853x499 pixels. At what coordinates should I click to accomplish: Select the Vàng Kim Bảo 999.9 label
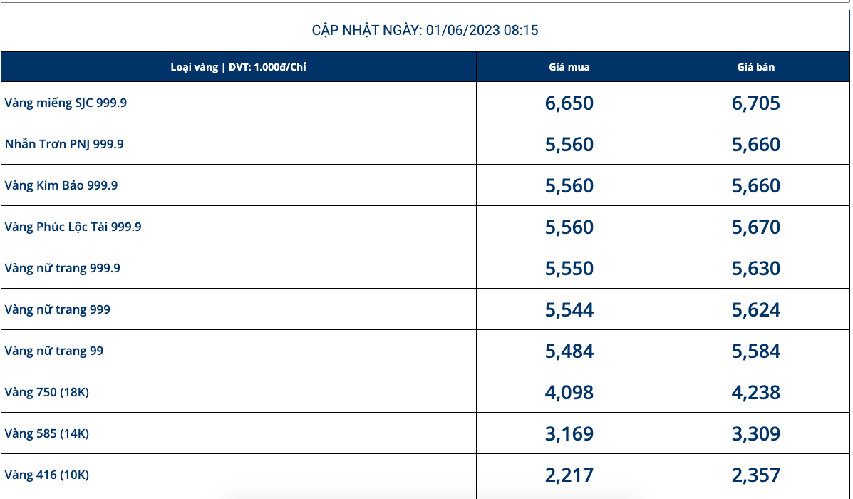(x=61, y=185)
